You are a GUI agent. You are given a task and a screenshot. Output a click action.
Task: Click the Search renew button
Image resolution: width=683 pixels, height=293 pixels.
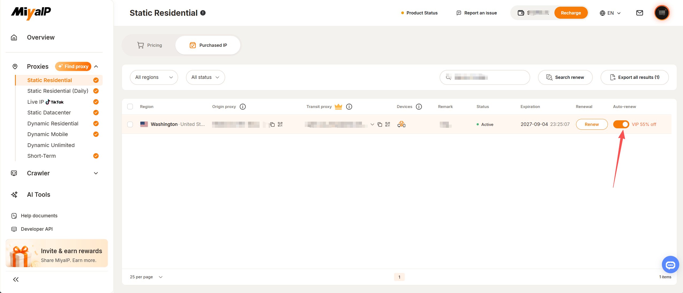click(565, 77)
